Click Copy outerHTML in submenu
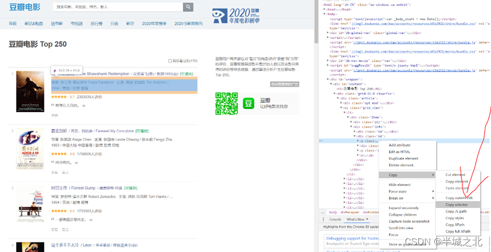Viewport: 491px width, 252px height. point(458,198)
